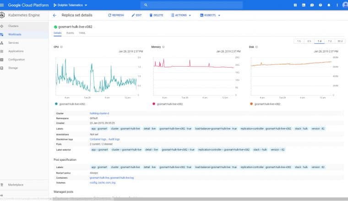Open the three-dot settings menu in header
The image size is (348, 201).
coord(337,5)
